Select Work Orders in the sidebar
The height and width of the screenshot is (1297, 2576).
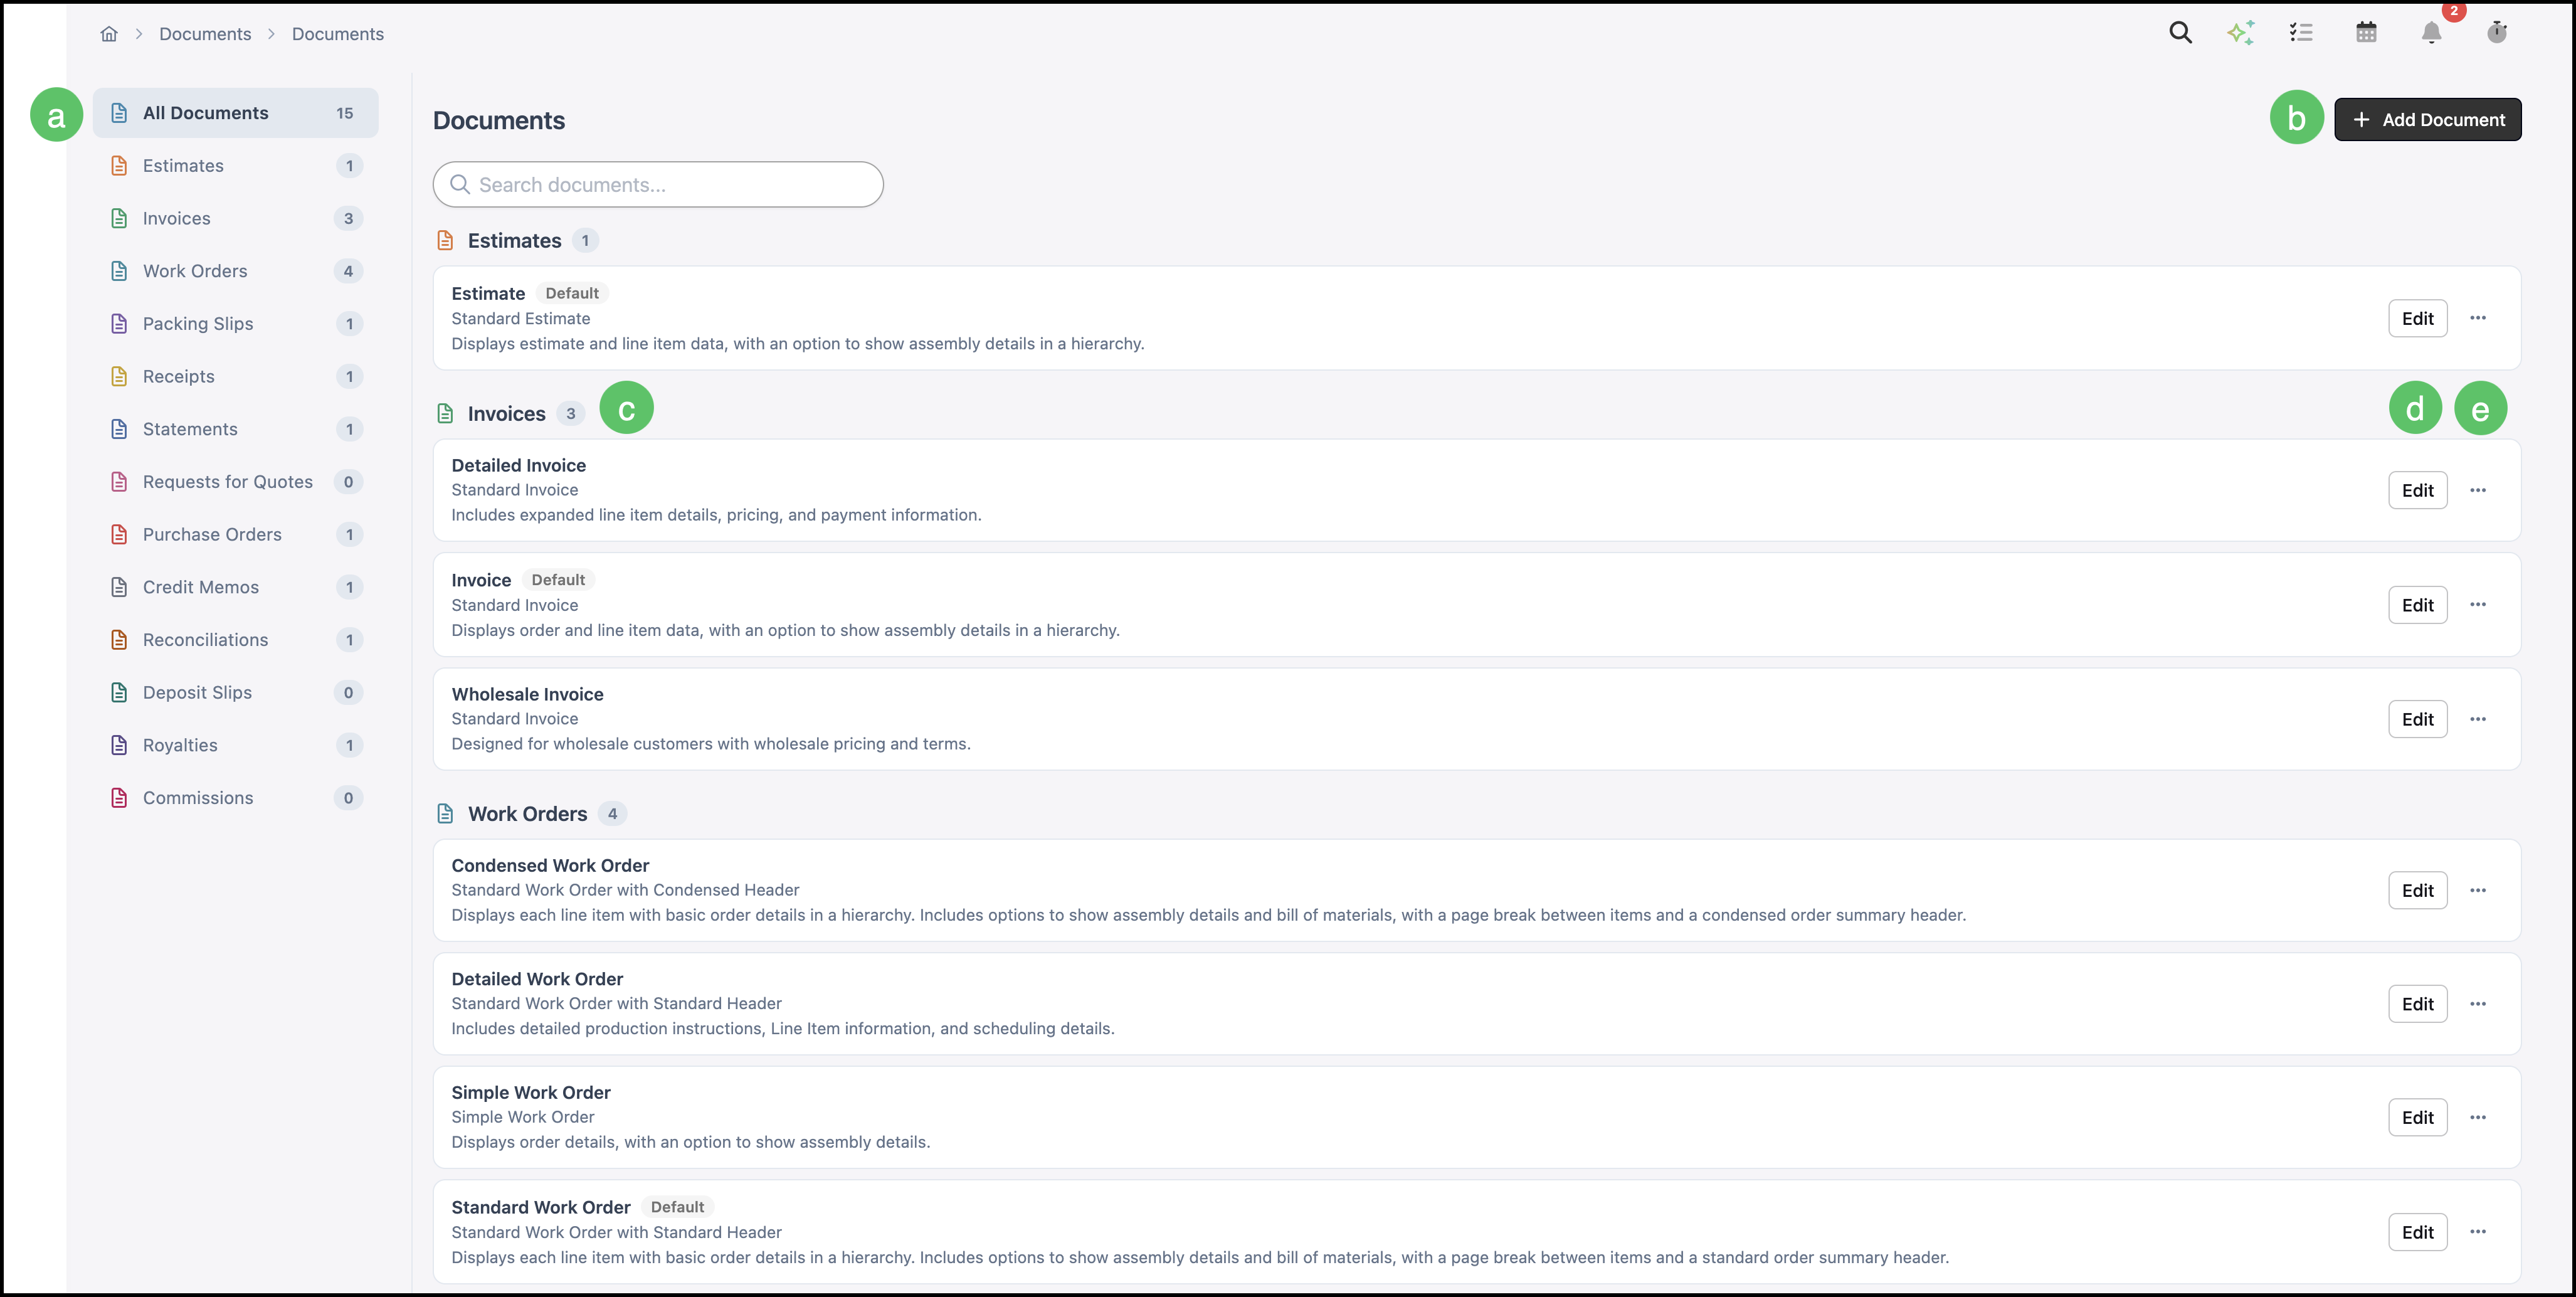[x=236, y=271]
